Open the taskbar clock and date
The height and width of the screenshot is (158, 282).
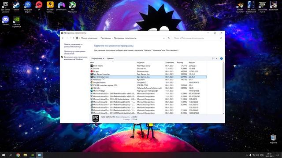tap(269, 155)
